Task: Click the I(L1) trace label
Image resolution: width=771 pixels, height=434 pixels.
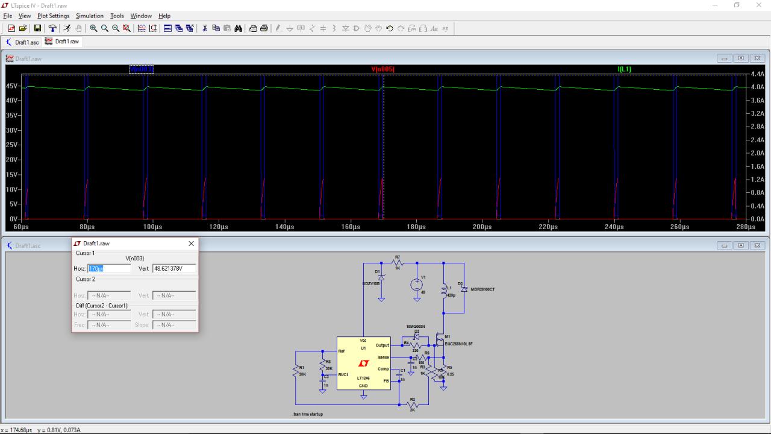Action: click(x=624, y=69)
